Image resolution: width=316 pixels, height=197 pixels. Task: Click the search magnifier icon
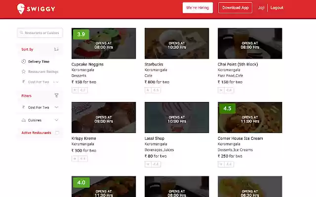(x=21, y=33)
